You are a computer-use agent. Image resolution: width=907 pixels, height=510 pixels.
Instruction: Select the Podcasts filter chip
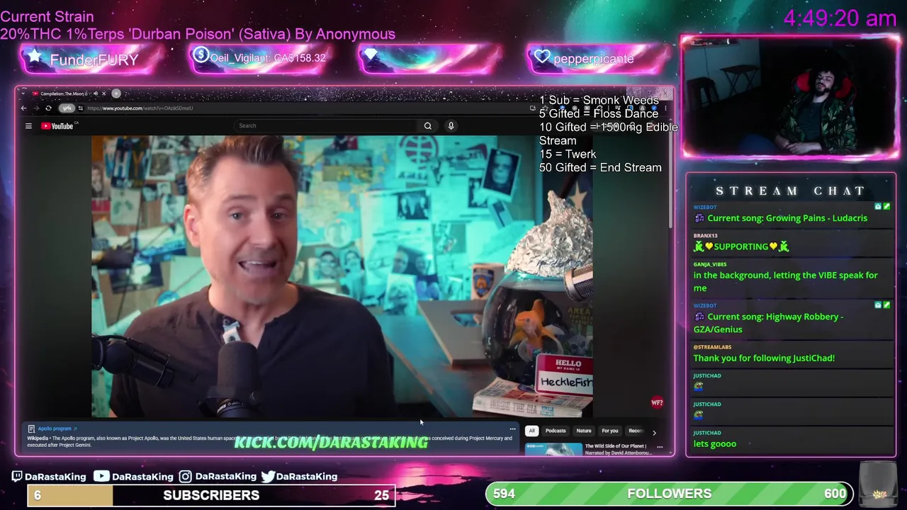[x=556, y=431]
